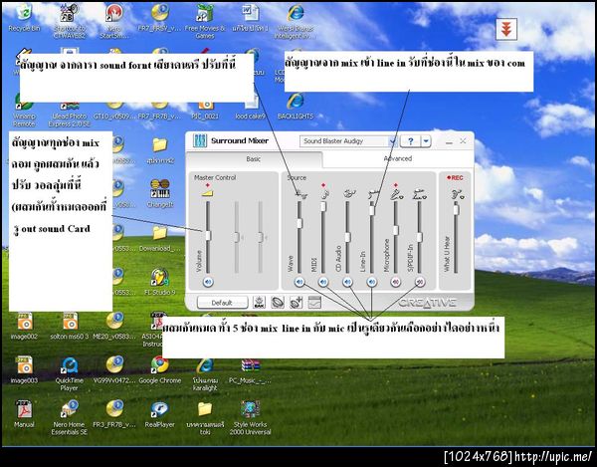The image size is (597, 467).
Task: Click the S/PDIF-In source icon
Action: (420, 194)
